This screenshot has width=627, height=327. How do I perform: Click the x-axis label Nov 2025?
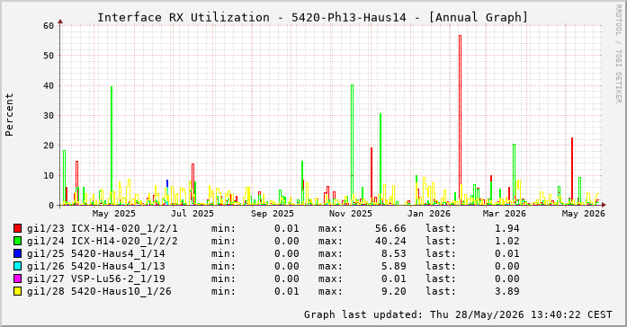pyautogui.click(x=351, y=214)
